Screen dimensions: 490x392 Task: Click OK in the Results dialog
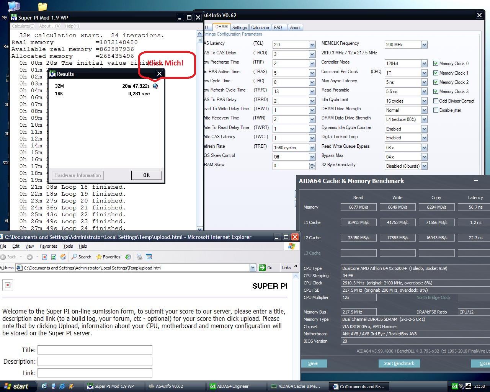pos(146,175)
